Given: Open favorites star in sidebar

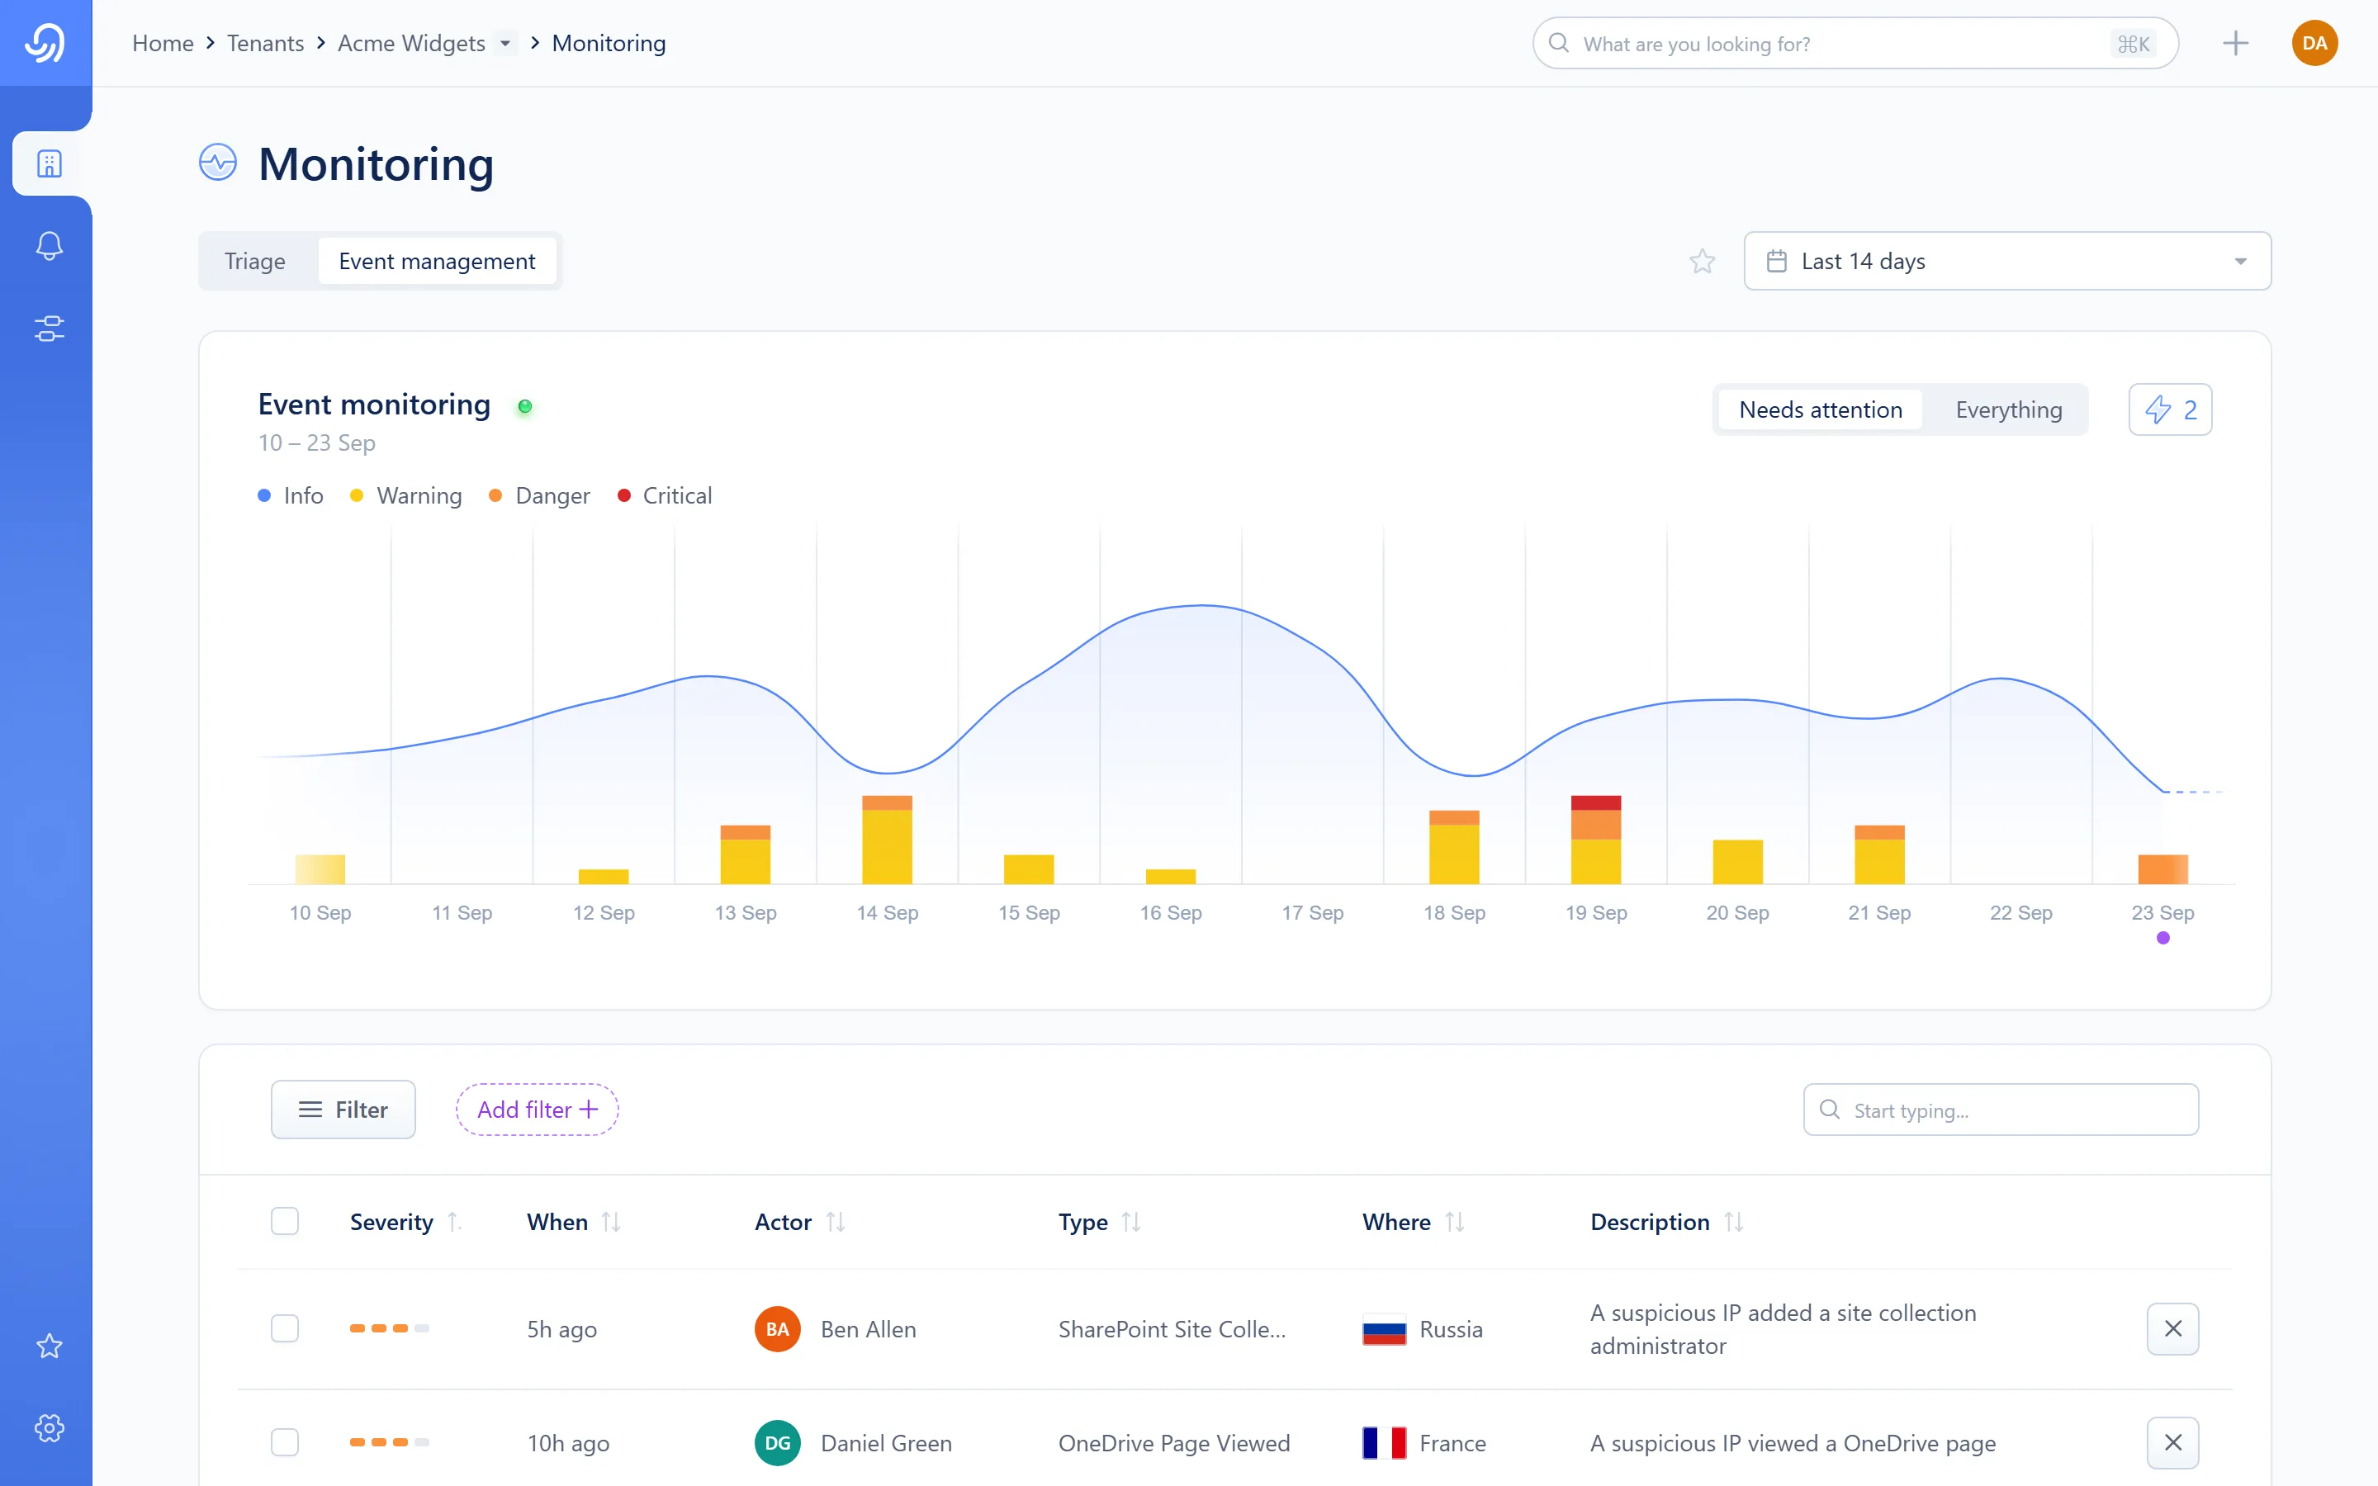Looking at the screenshot, I should (x=50, y=1346).
